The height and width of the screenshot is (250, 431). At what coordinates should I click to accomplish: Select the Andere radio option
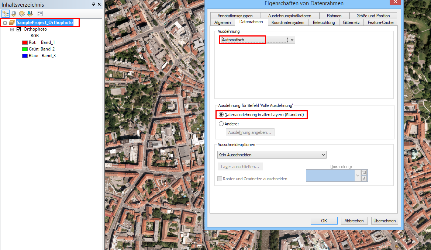tap(221, 124)
